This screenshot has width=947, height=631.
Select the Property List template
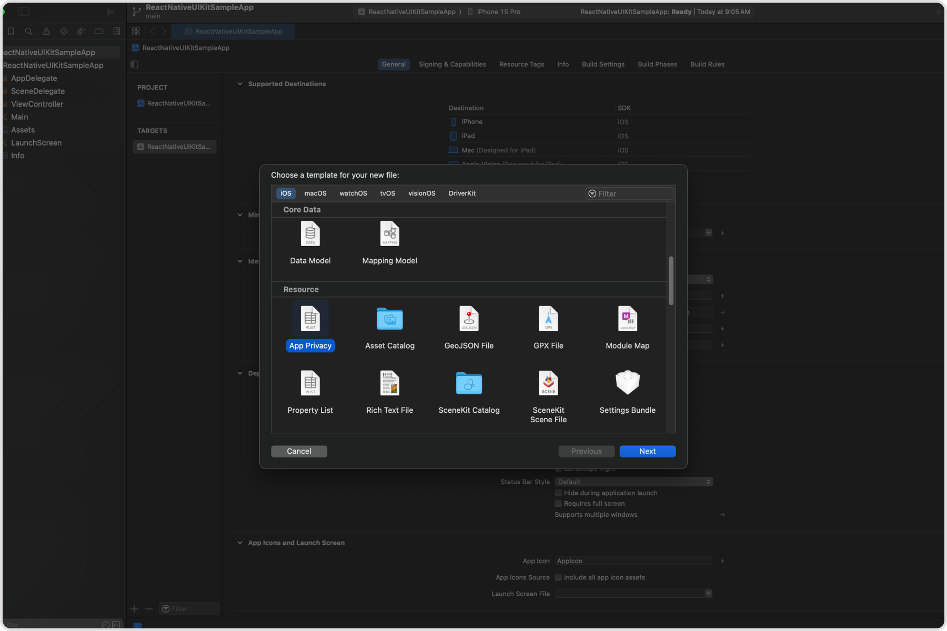pos(310,392)
